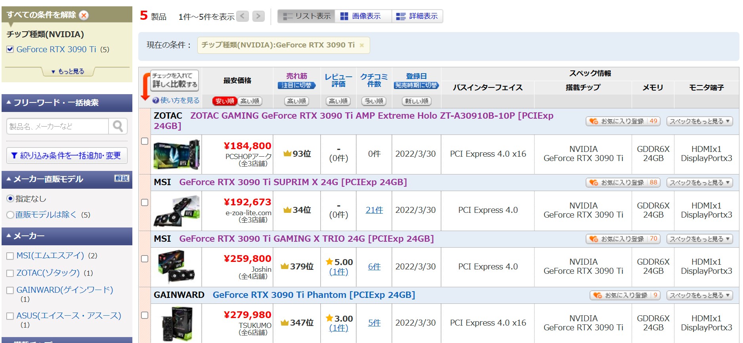The image size is (743, 343).
Task: Click the 詳しく比較する button
Action: point(175,80)
